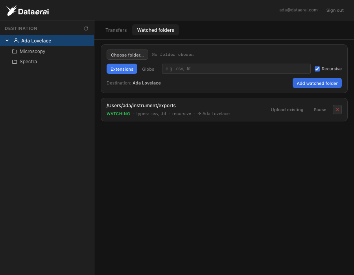Switch to the Transfers tab
Screen dimensions: 354x275
116,30
